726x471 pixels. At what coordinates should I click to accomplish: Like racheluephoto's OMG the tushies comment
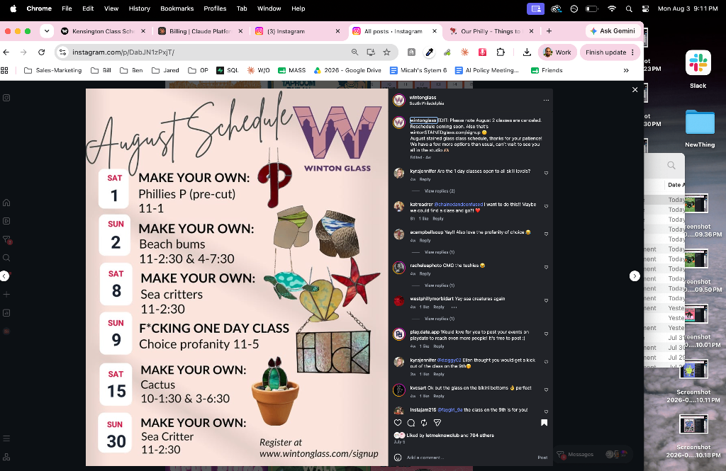pyautogui.click(x=547, y=268)
